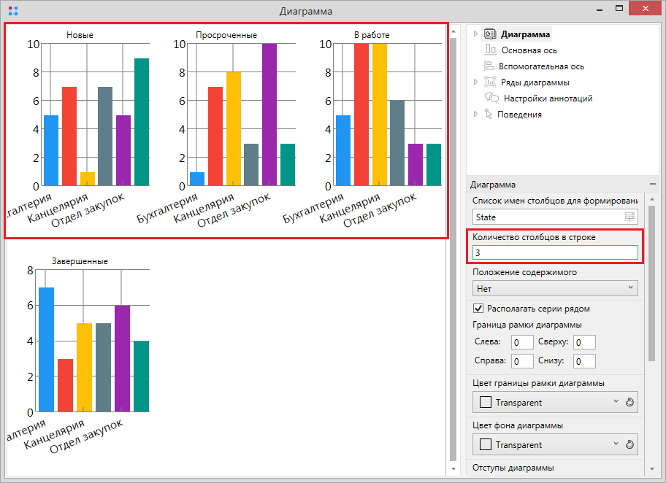Click the Поведения cursor icon
The height and width of the screenshot is (483, 666).
pos(488,115)
